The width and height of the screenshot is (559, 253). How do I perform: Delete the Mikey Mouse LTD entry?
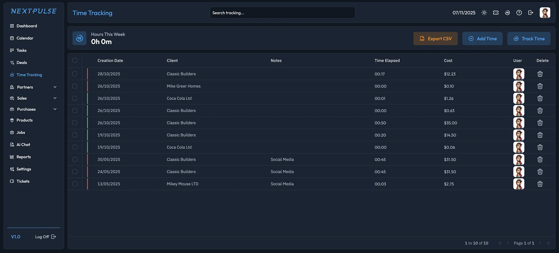tap(540, 184)
